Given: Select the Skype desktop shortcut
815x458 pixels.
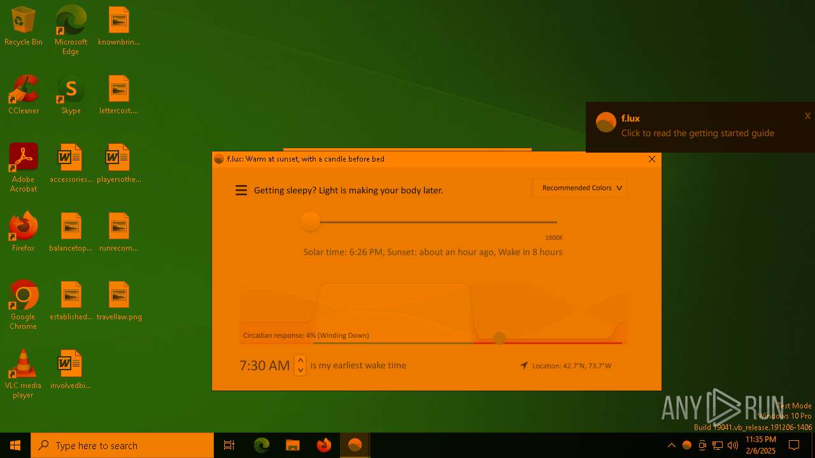Looking at the screenshot, I should (x=71, y=95).
